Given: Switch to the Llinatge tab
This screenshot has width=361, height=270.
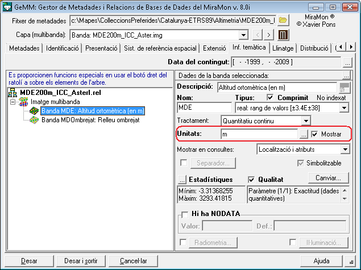Looking at the screenshot, I should (x=283, y=48).
